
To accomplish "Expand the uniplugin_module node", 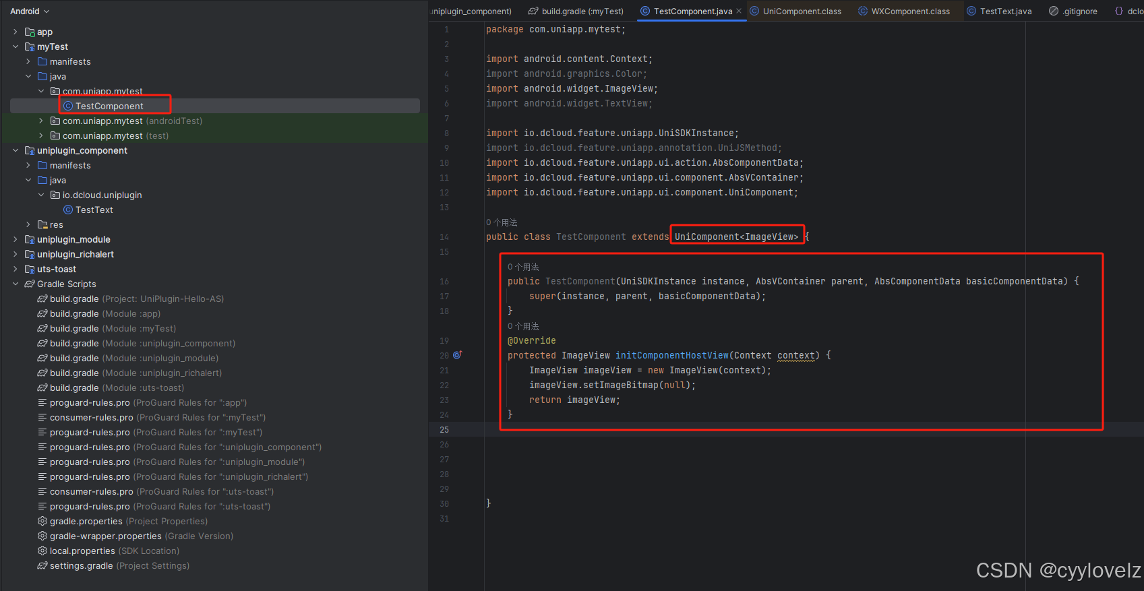I will [16, 239].
